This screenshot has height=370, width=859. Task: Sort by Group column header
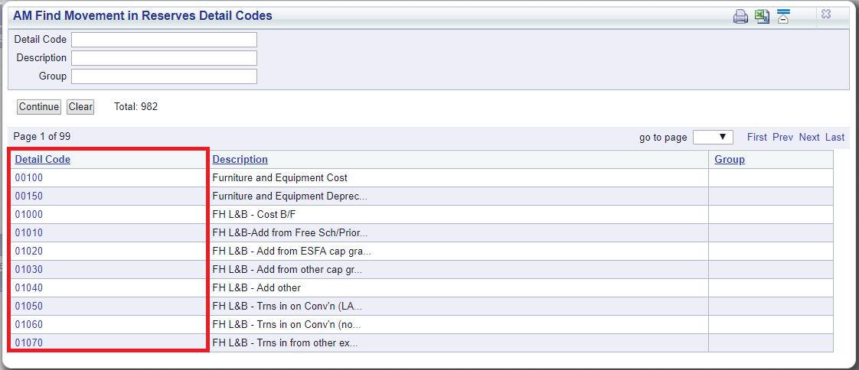pos(730,159)
